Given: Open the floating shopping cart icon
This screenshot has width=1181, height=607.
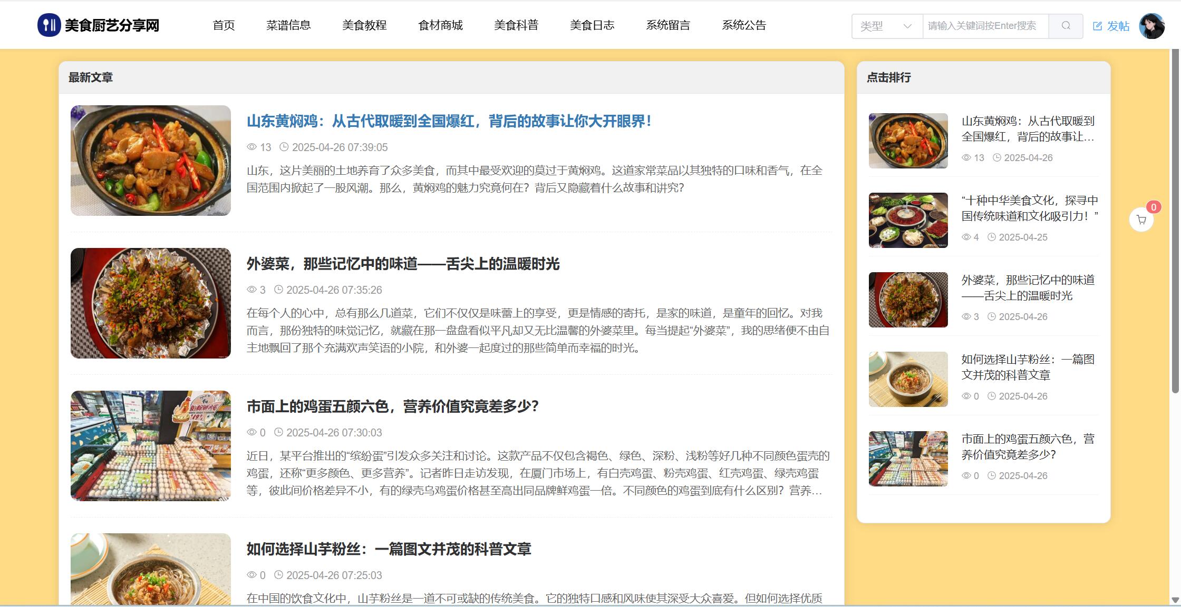Looking at the screenshot, I should coord(1141,220).
